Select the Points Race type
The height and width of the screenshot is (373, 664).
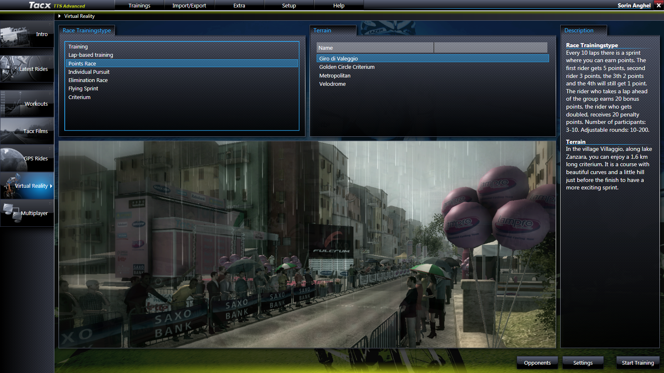click(x=182, y=63)
